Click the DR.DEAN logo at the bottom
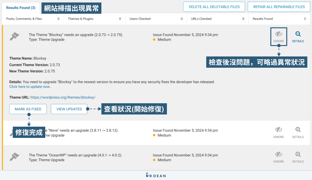312x180 pixels. 156,175
